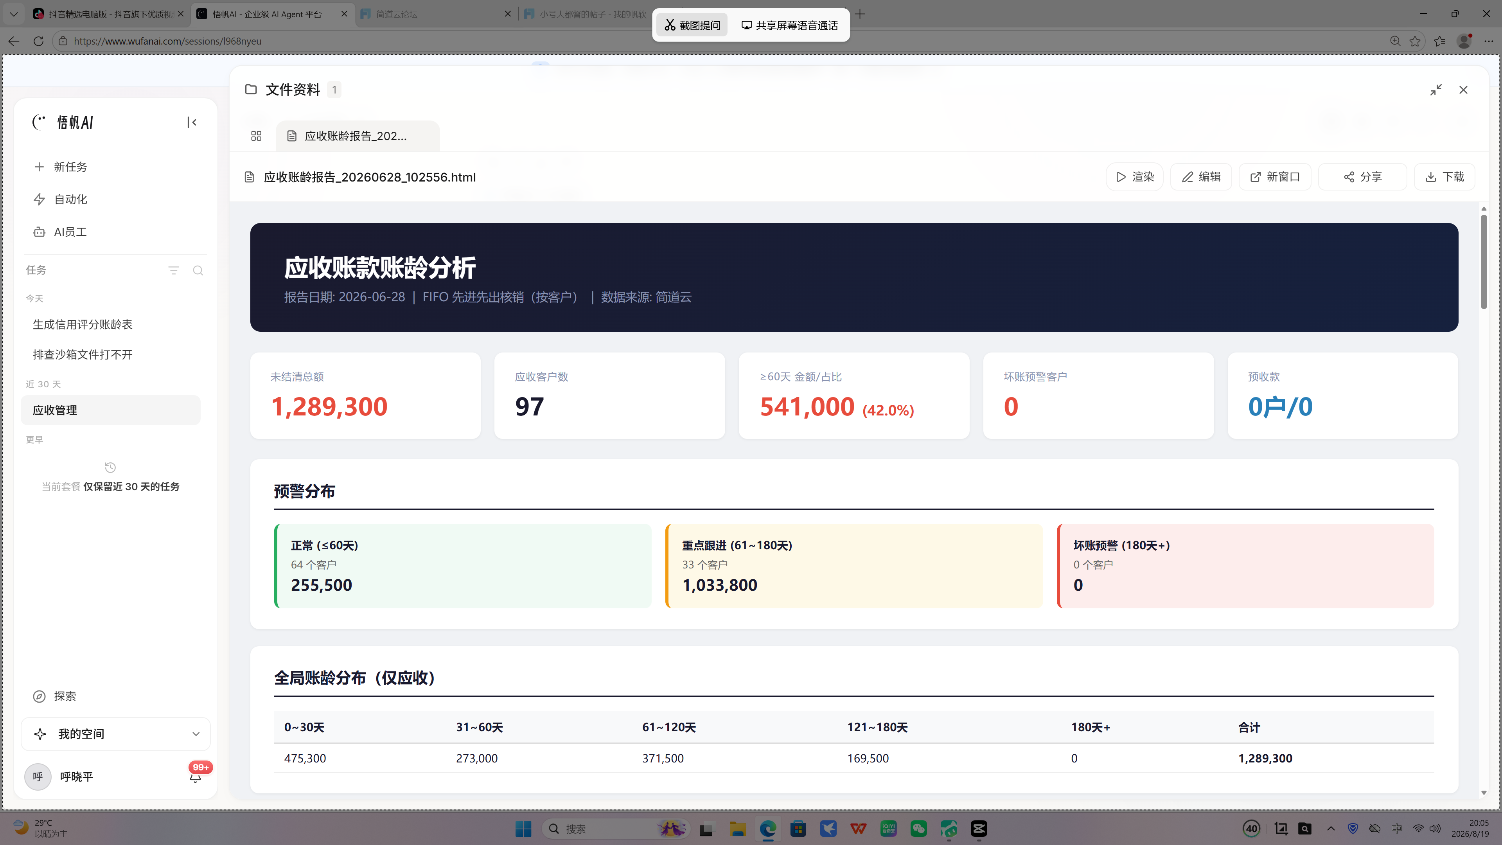The width and height of the screenshot is (1502, 845).
Task: Click the 坏账预警 (180天+) card
Action: point(1245,566)
